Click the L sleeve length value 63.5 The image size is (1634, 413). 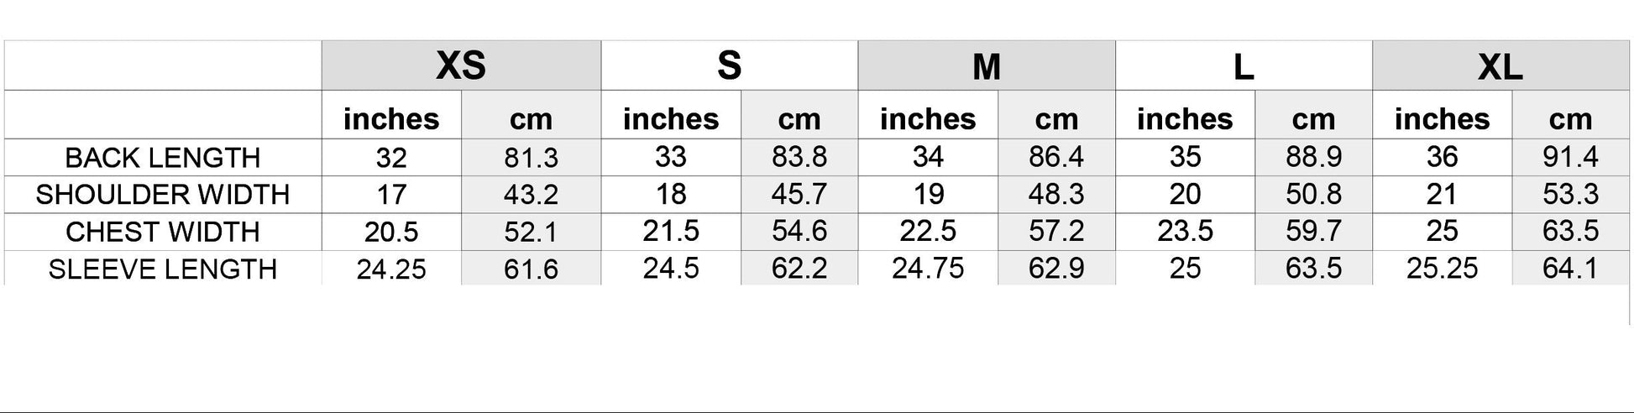1313,269
